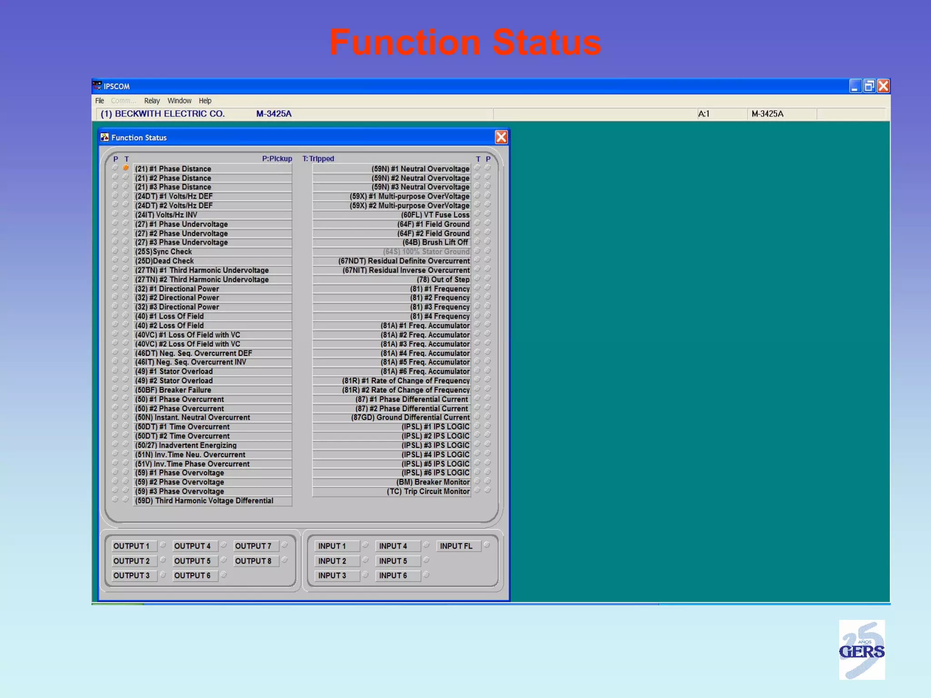Select (40) #1 Loss Of Field row
This screenshot has width=931, height=698.
pyautogui.click(x=213, y=316)
